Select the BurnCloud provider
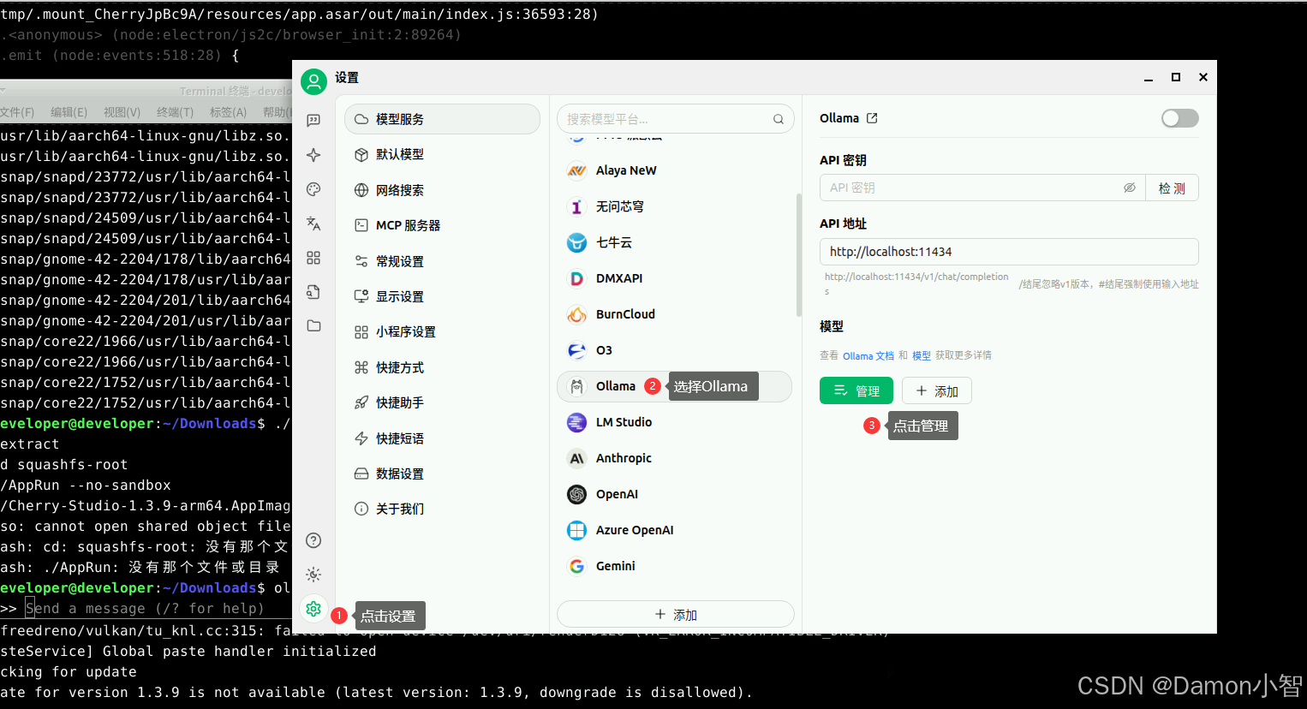The width and height of the screenshot is (1307, 709). 674,314
